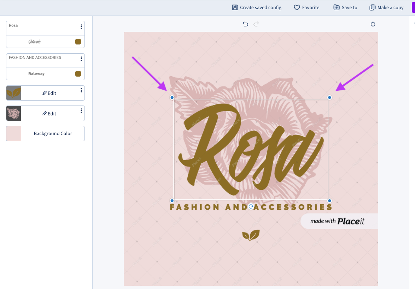Screen dimensions: 415x289
Task: Click Create saved config. button
Action: (257, 7)
